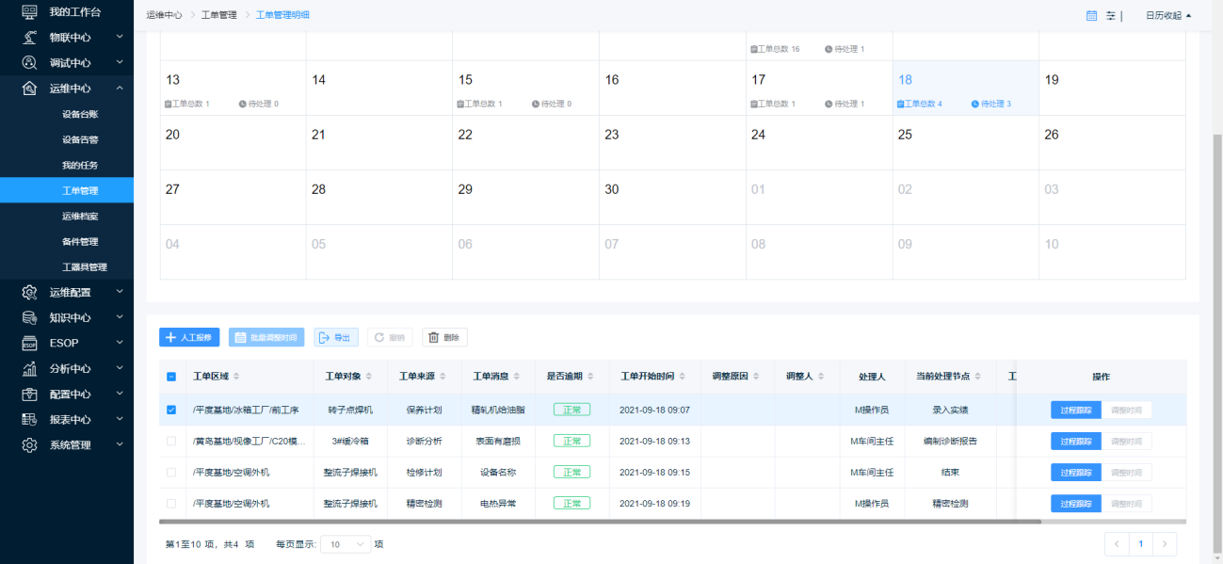Click sort icon on 工单区域 column
Image resolution: width=1223 pixels, height=564 pixels.
pos(236,377)
